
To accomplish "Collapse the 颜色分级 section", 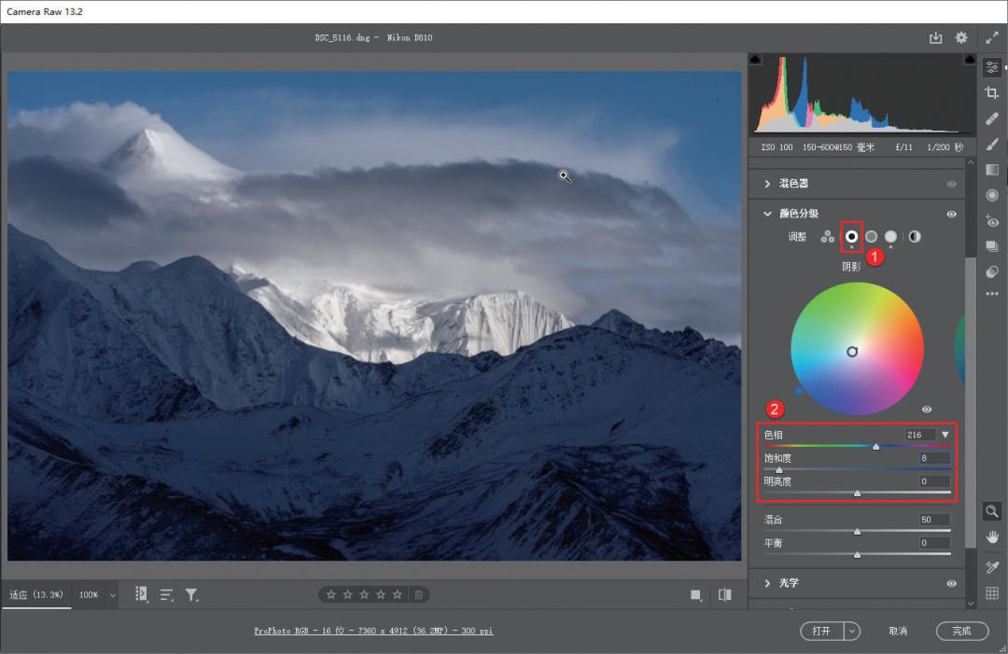I will pyautogui.click(x=767, y=214).
